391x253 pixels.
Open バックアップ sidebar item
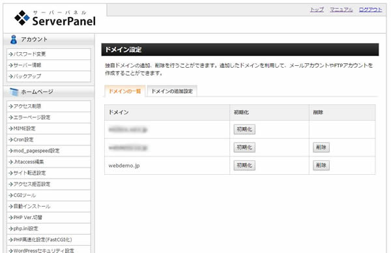[x=49, y=76]
